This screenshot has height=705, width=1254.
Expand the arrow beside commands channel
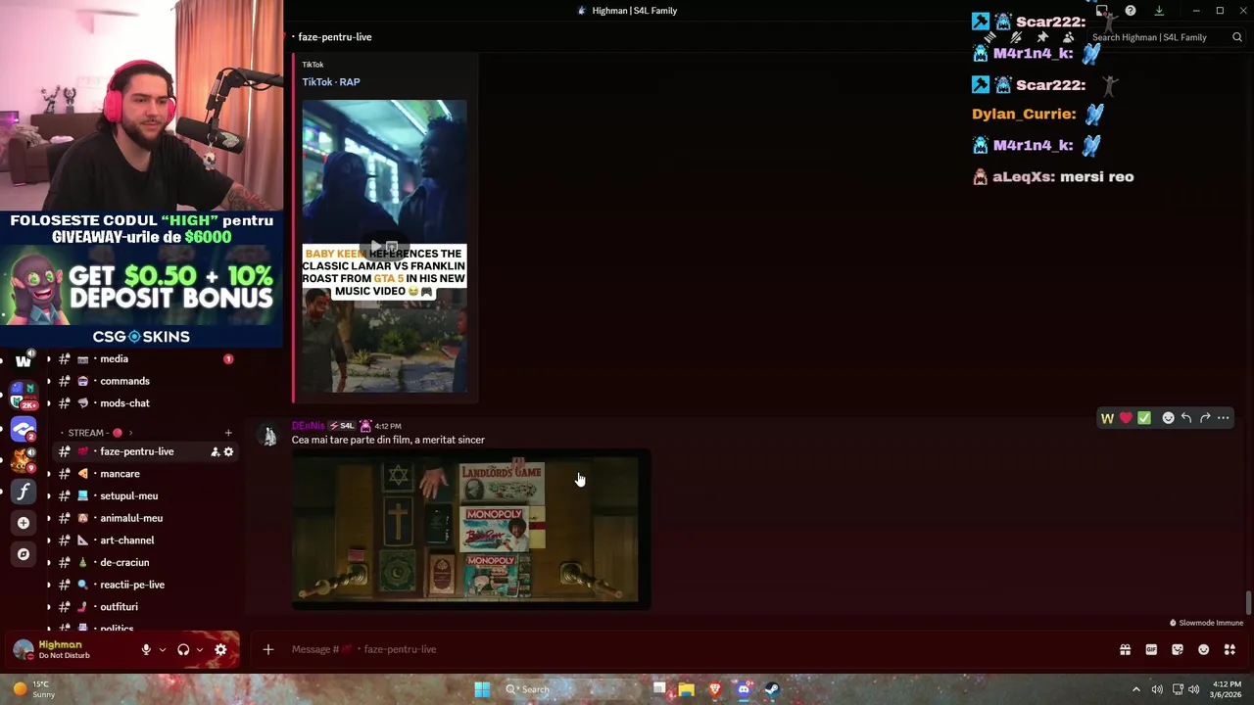point(48,381)
